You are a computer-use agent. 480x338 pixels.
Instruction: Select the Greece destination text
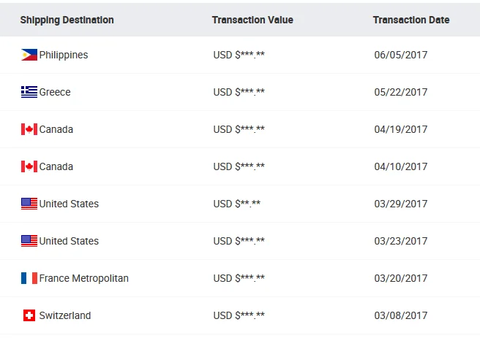[x=55, y=92]
